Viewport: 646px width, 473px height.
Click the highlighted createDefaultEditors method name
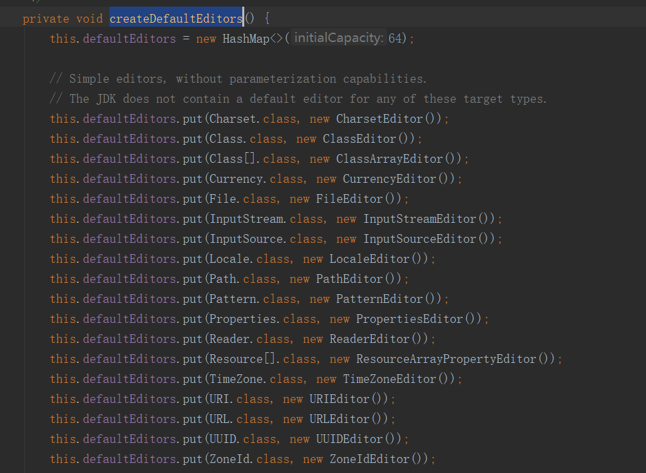click(176, 19)
